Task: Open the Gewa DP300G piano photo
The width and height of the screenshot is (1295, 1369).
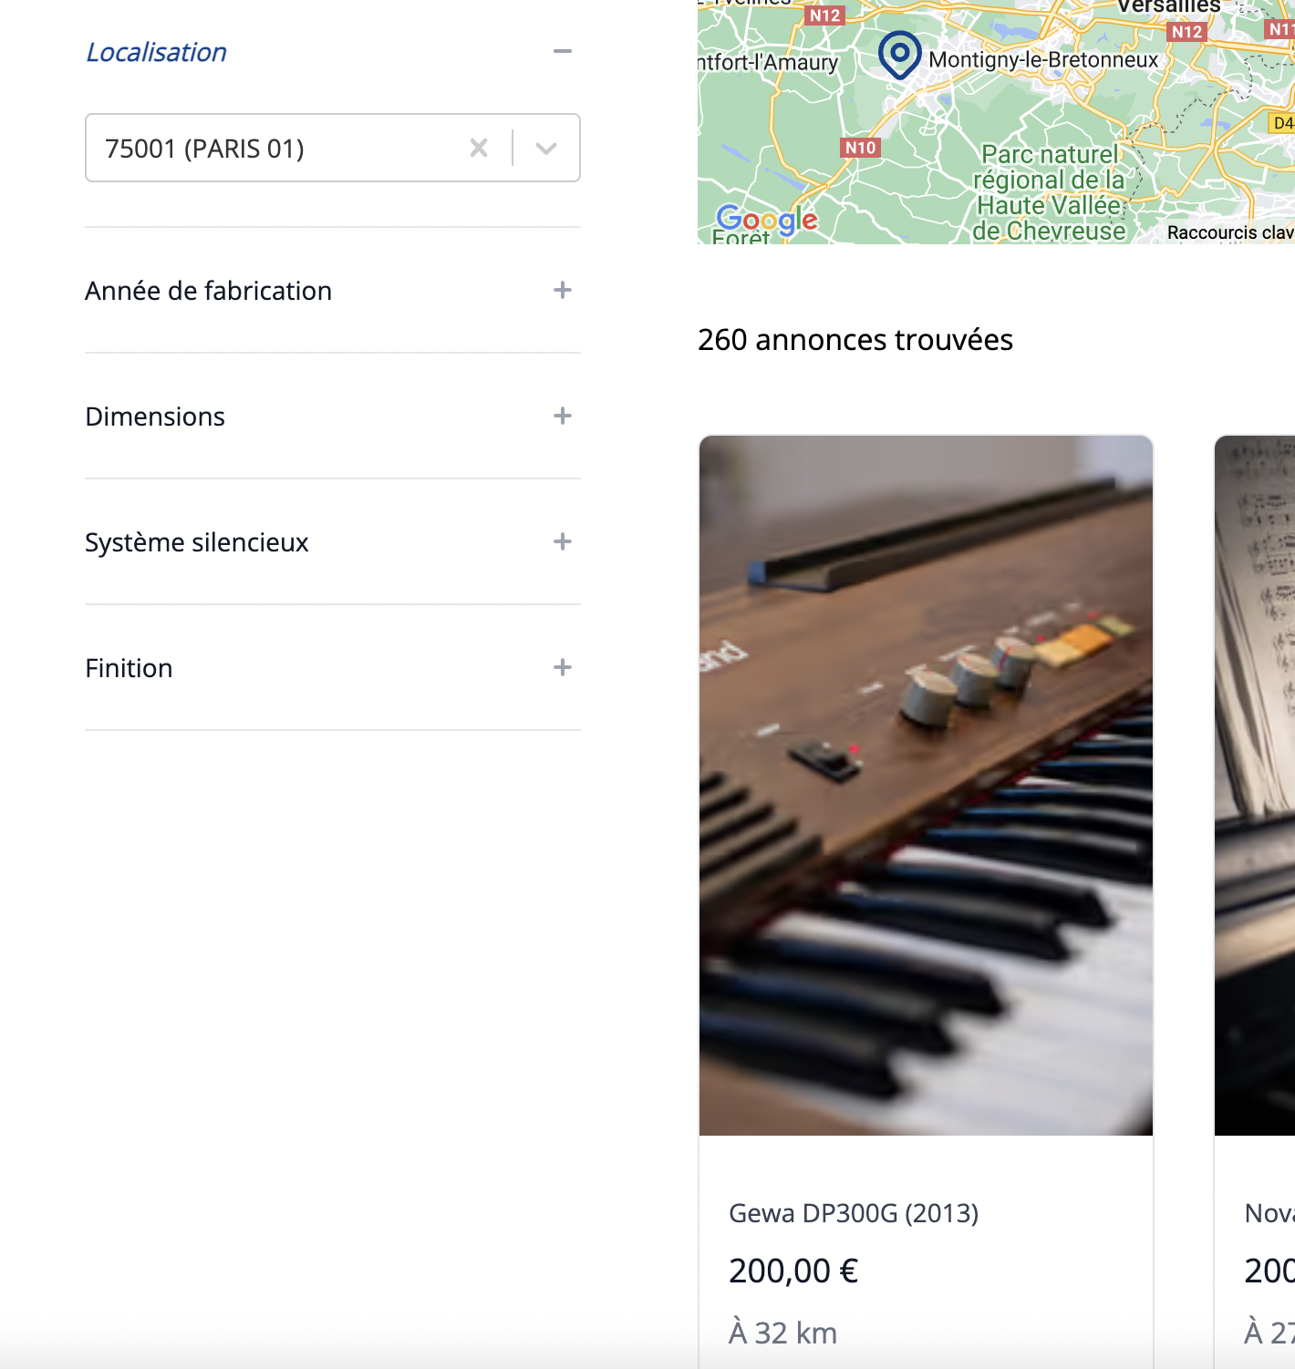Action: pos(926,786)
